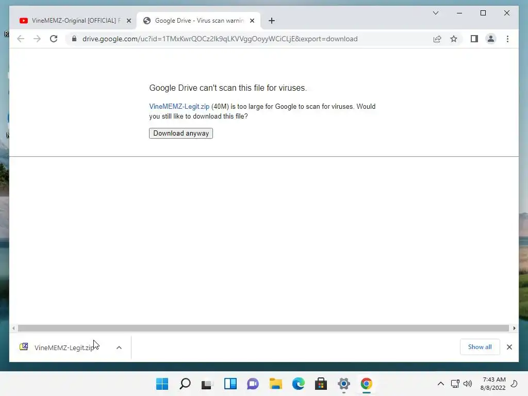Close the downloads bar
The height and width of the screenshot is (396, 528).
(x=509, y=347)
